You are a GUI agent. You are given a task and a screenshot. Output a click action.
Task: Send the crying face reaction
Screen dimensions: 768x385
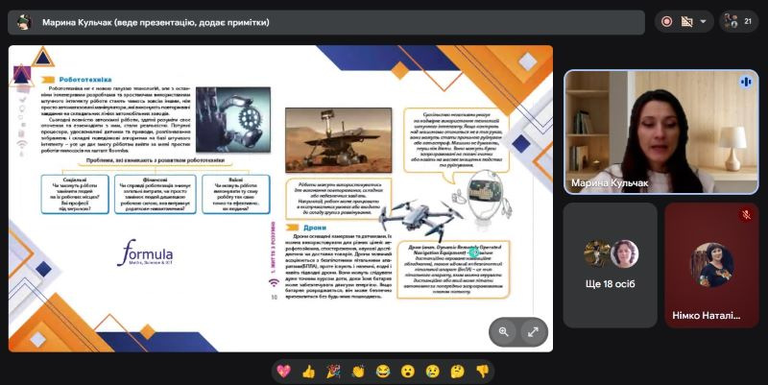(433, 371)
